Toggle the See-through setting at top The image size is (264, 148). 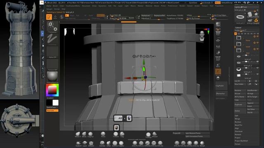click(206, 3)
